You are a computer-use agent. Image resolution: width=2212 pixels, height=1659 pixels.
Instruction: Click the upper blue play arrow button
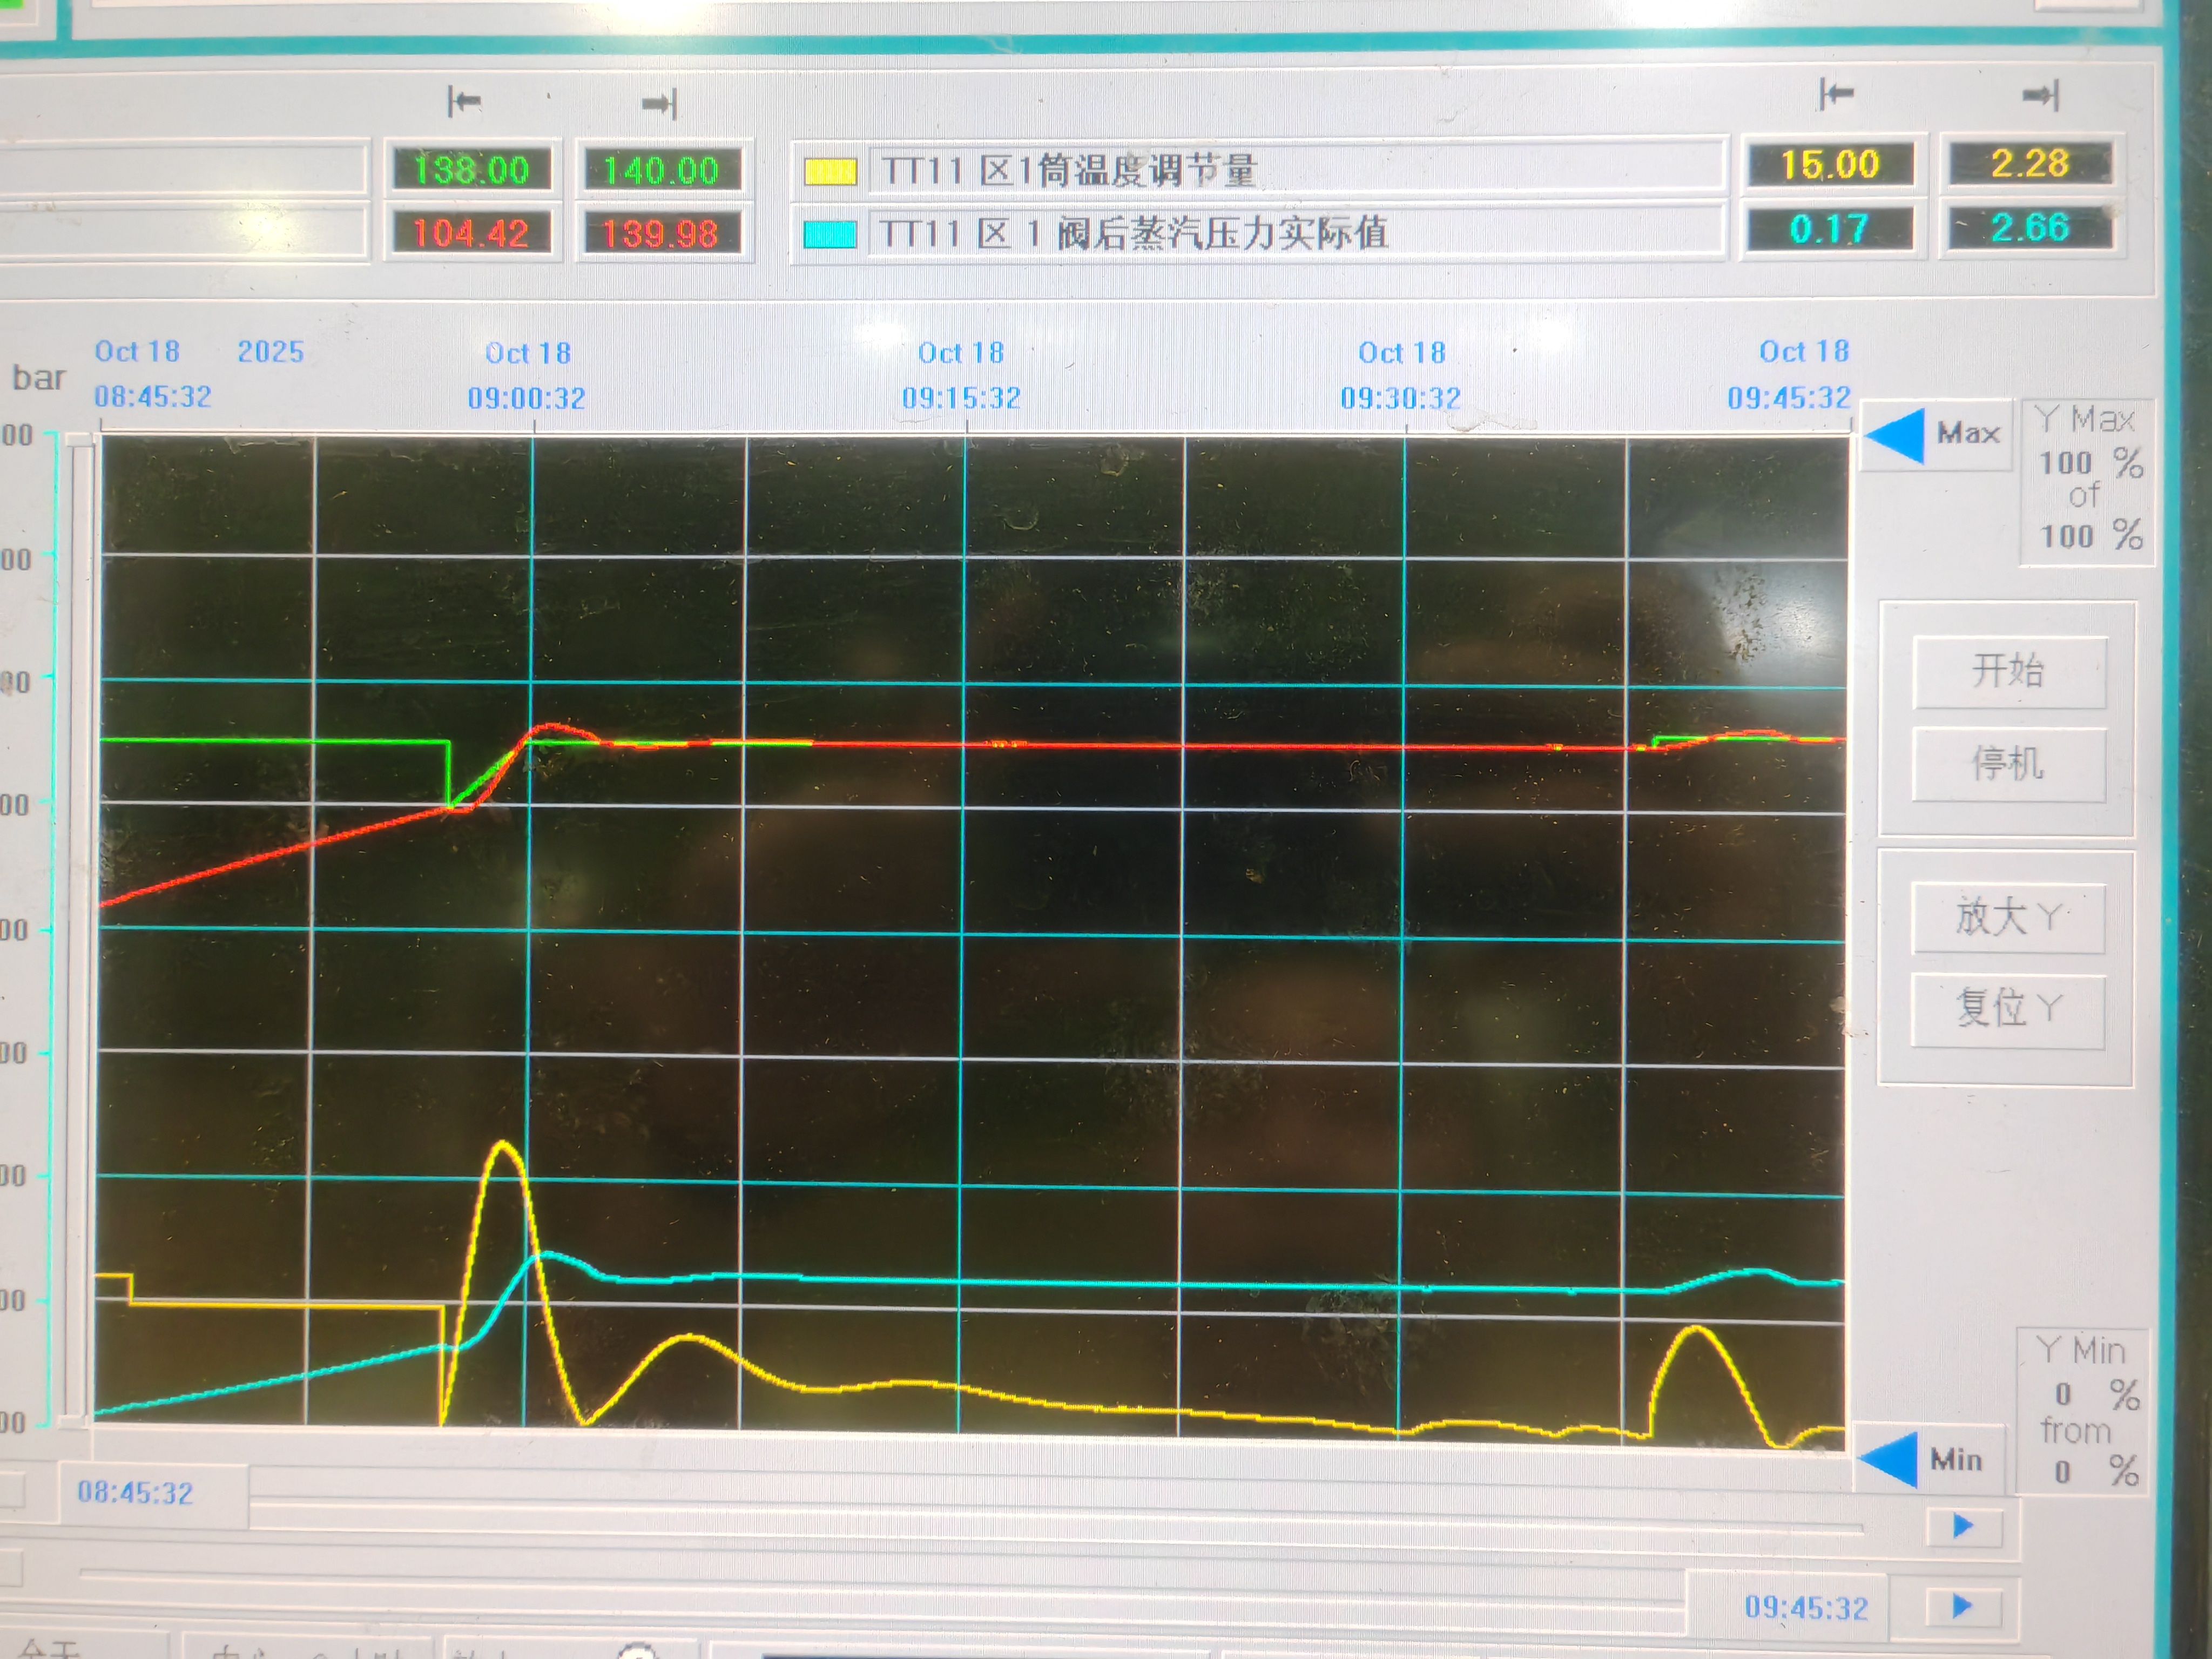[x=1963, y=1526]
